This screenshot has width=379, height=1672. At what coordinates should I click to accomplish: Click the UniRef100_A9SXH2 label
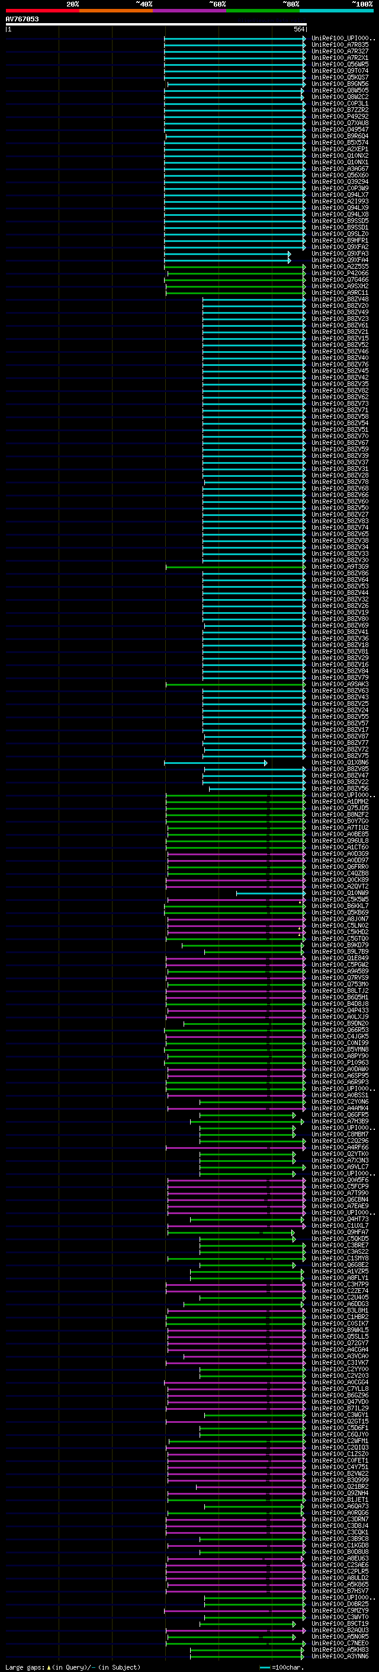point(339,286)
